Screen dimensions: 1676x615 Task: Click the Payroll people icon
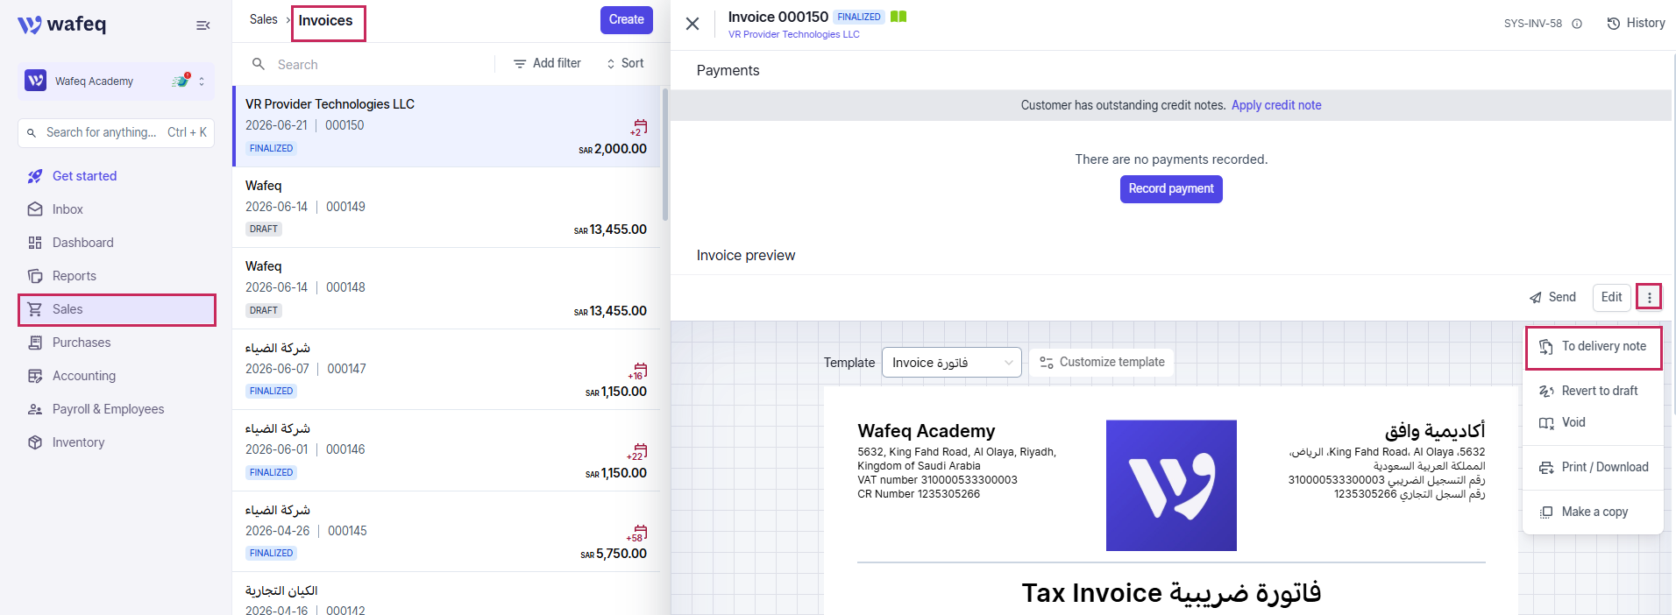(x=35, y=409)
